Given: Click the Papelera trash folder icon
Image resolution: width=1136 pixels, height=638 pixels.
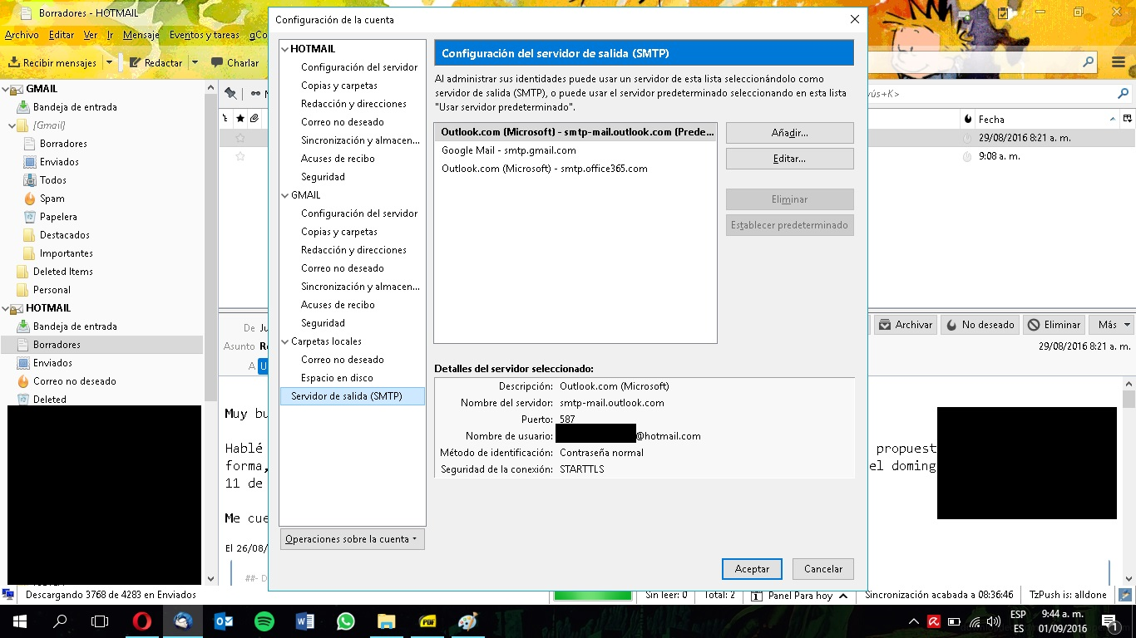Looking at the screenshot, I should tap(30, 217).
